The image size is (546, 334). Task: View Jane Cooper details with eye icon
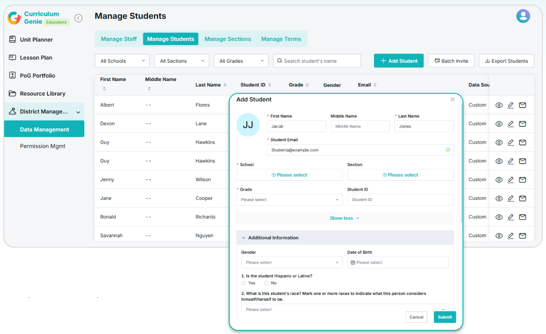[499, 199]
